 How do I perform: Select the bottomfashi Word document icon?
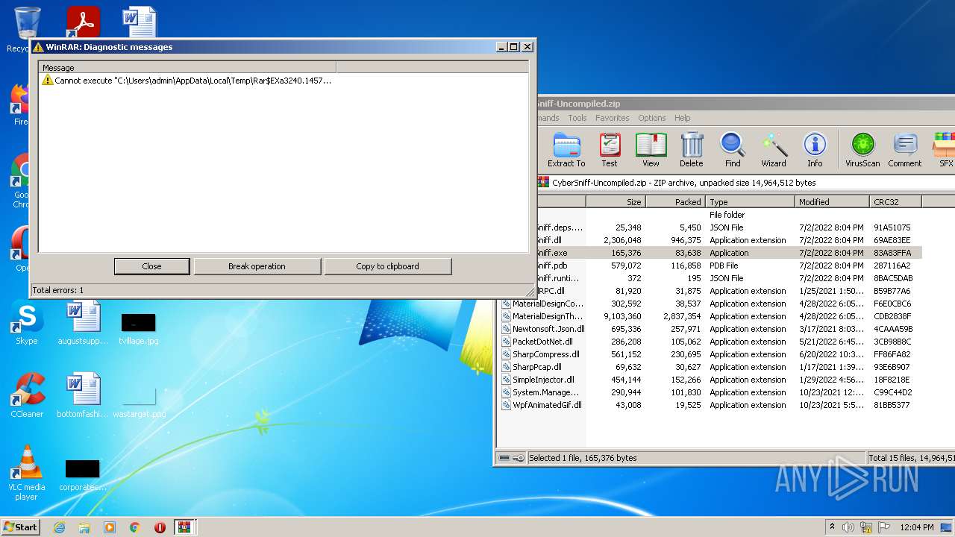click(x=83, y=396)
